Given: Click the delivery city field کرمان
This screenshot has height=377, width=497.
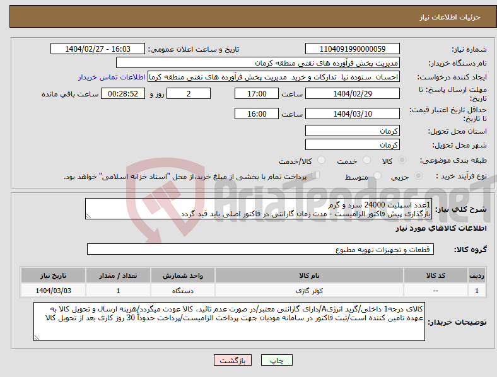Looking at the screenshot, I should 352,145.
